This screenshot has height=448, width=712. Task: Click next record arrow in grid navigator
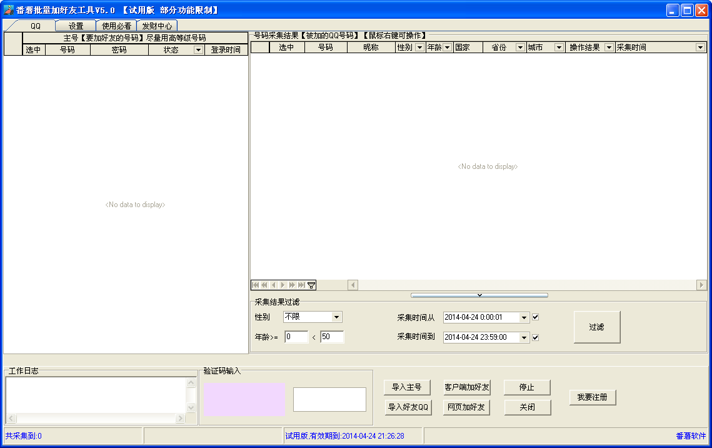pyautogui.click(x=283, y=285)
